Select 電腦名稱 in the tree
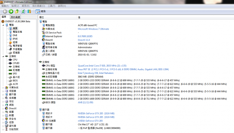234x133 pixels. pyautogui.click(x=17, y=32)
